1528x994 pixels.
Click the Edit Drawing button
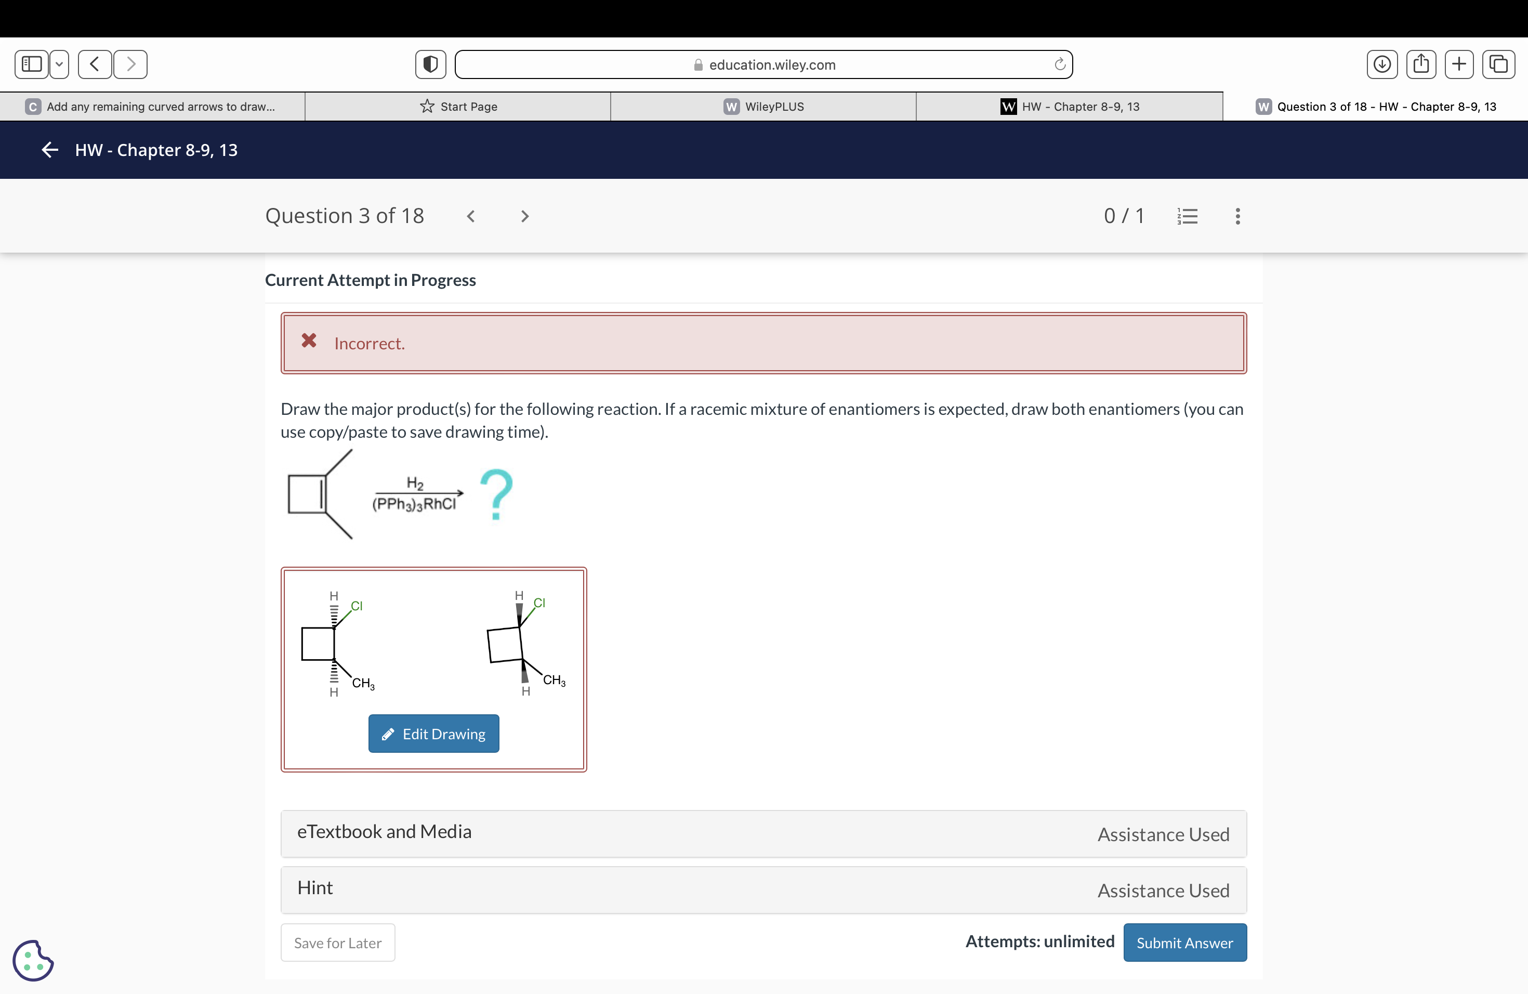(433, 734)
